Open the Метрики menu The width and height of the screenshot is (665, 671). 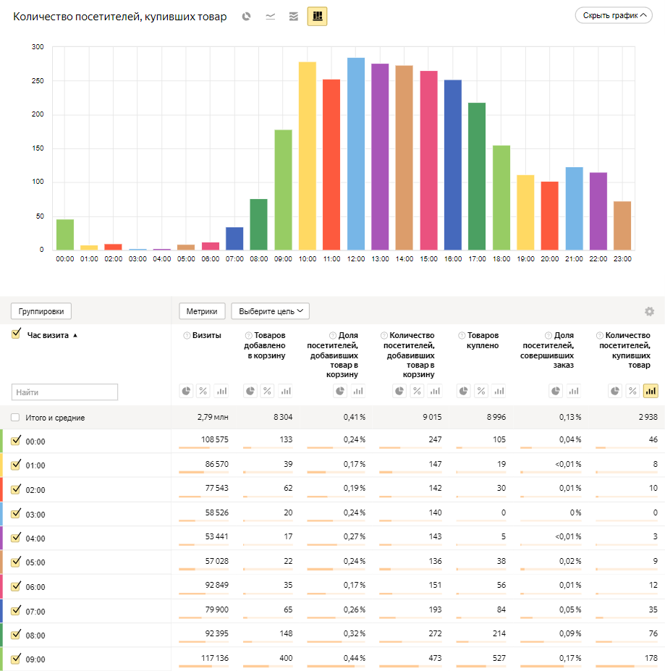click(202, 311)
